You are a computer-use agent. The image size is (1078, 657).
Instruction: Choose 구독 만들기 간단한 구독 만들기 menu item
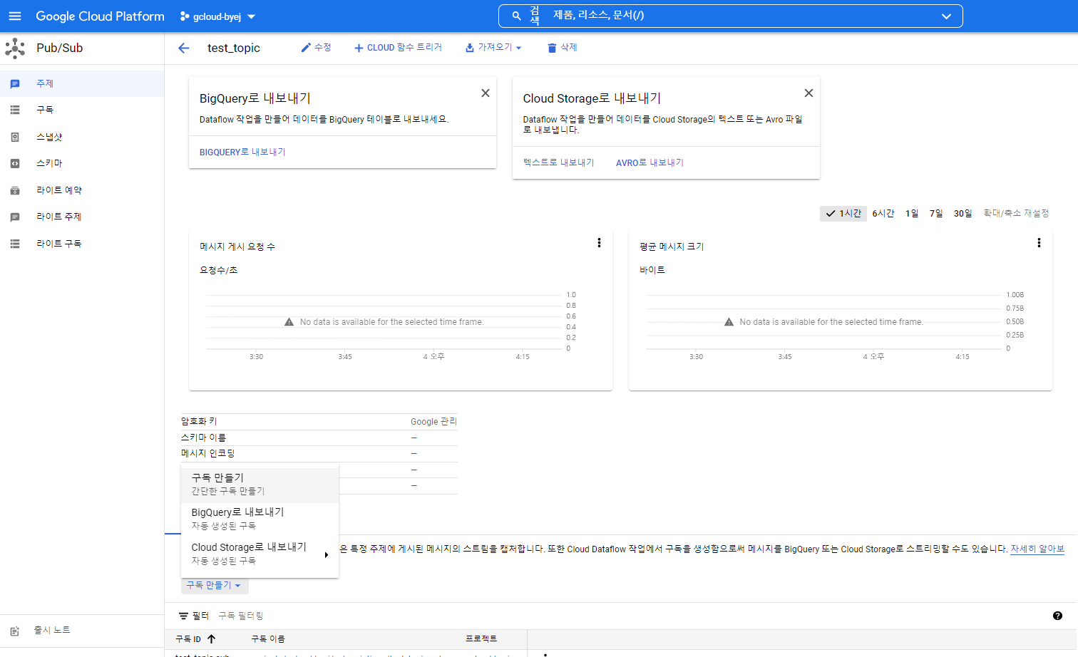click(x=260, y=484)
